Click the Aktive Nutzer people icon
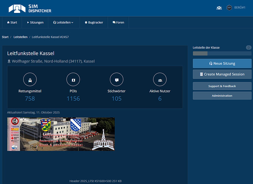The width and height of the screenshot is (253, 184). [160, 79]
